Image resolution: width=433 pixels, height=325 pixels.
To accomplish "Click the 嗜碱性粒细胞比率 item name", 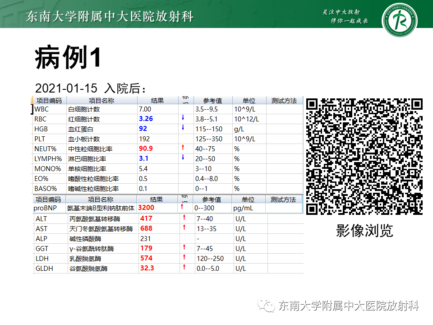I will 93,189.
